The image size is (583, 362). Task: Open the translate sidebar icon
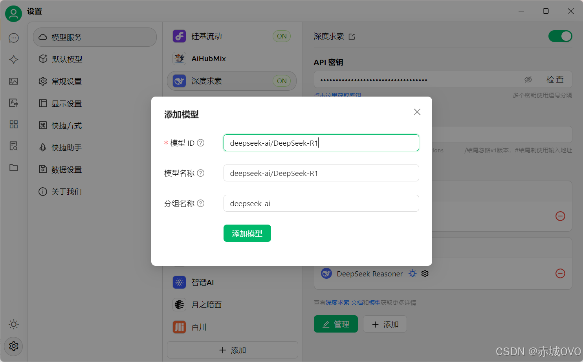[14, 103]
